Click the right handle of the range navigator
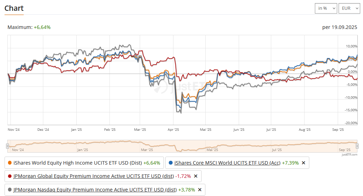This screenshot has width=363, height=196. tap(357, 146)
